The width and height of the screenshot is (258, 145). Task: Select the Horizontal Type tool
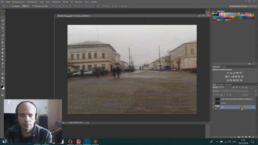coord(3,67)
